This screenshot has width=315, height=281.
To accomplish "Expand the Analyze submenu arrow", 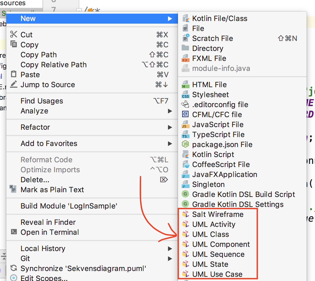I will point(170,111).
